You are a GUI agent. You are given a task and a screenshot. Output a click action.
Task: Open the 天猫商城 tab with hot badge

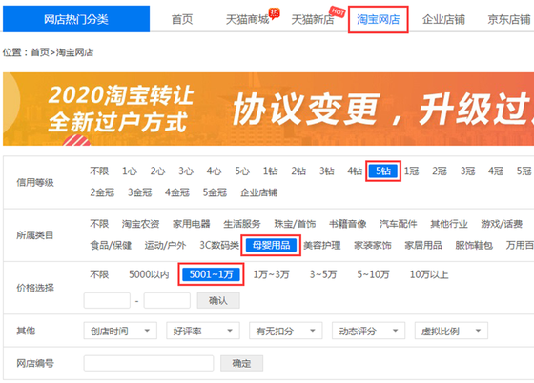tap(248, 19)
